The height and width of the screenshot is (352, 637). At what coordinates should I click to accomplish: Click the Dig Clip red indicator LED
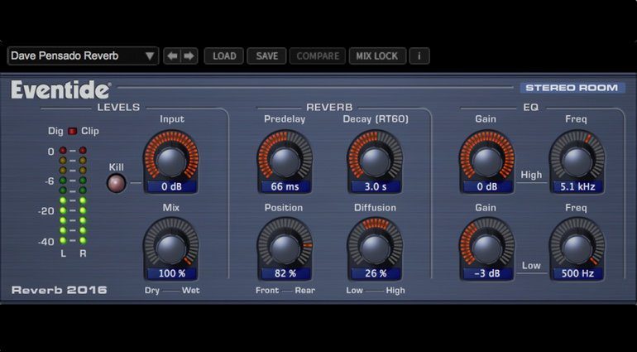tap(73, 131)
